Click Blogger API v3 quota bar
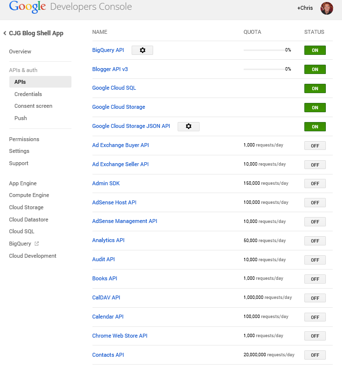The height and width of the screenshot is (369, 342). pos(264,69)
